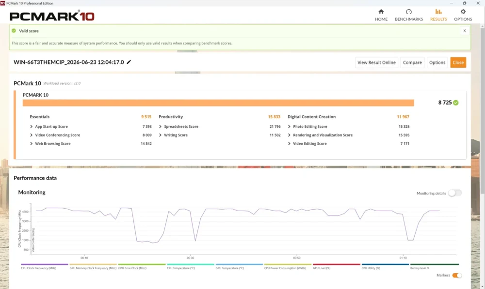Select the Results bar chart icon

[438, 12]
